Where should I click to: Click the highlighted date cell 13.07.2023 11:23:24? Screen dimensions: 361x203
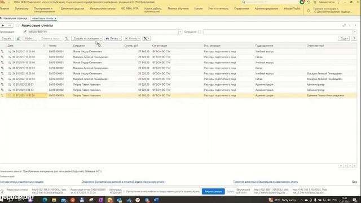(27, 95)
